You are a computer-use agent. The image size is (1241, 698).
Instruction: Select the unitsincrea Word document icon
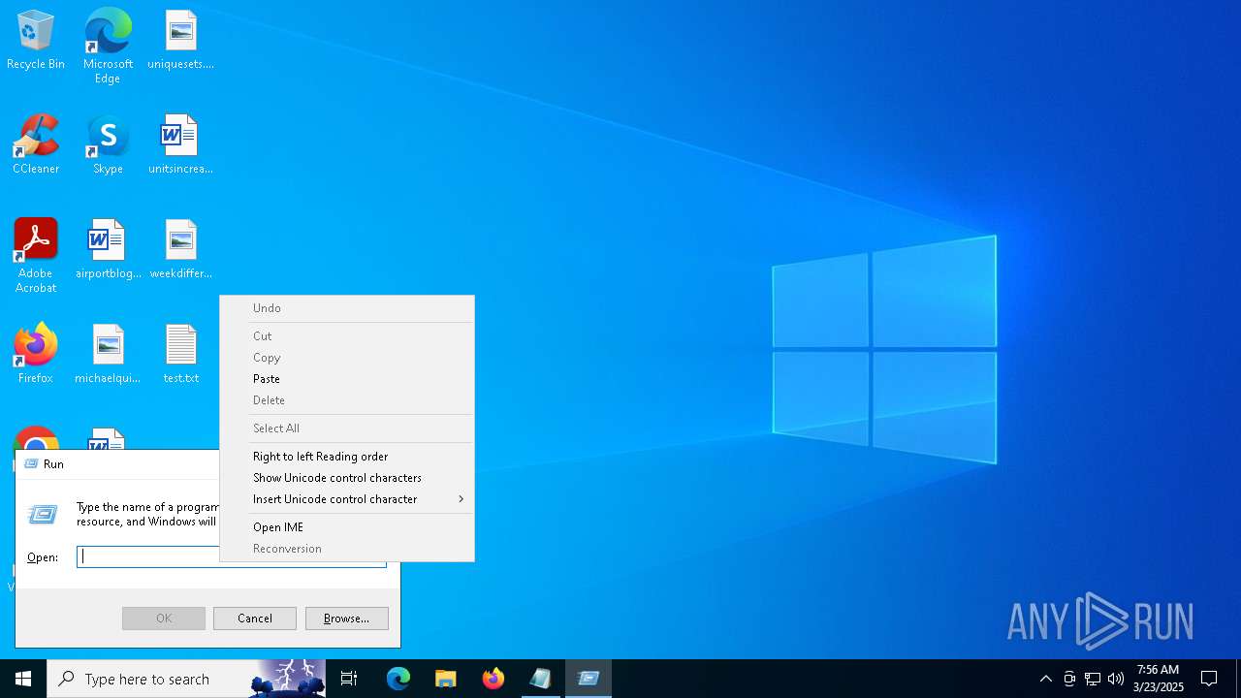[180, 145]
